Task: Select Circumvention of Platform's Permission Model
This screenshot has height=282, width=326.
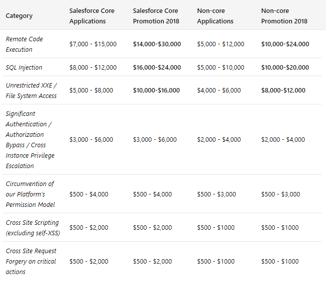Action: tap(30, 194)
